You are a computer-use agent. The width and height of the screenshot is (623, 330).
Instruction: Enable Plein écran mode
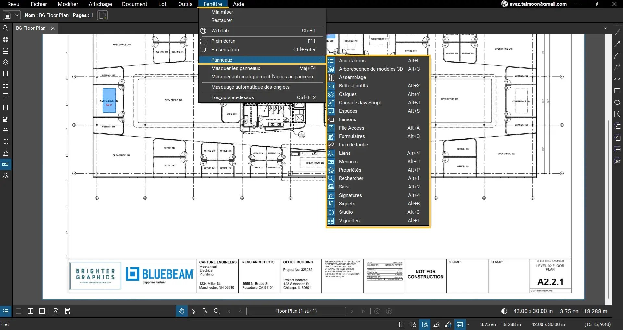coord(223,41)
